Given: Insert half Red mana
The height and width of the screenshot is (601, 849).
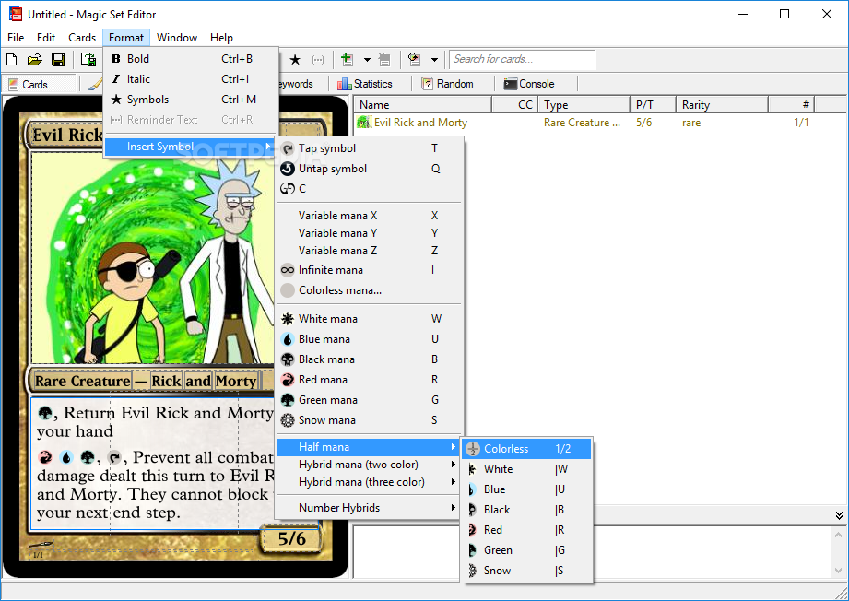Looking at the screenshot, I should 526,530.
